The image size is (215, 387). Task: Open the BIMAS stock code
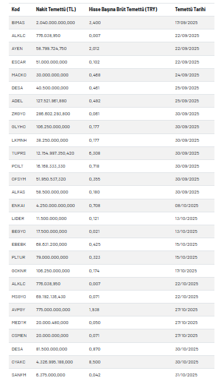[18, 22]
